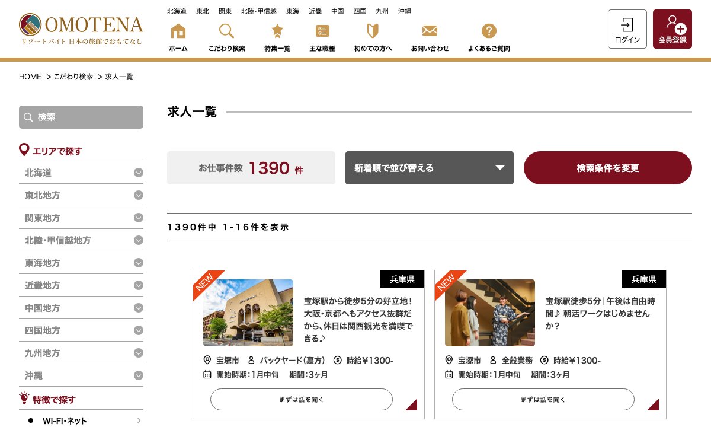
Task: Open 新着順で並び替える sort dropdown
Action: point(430,168)
